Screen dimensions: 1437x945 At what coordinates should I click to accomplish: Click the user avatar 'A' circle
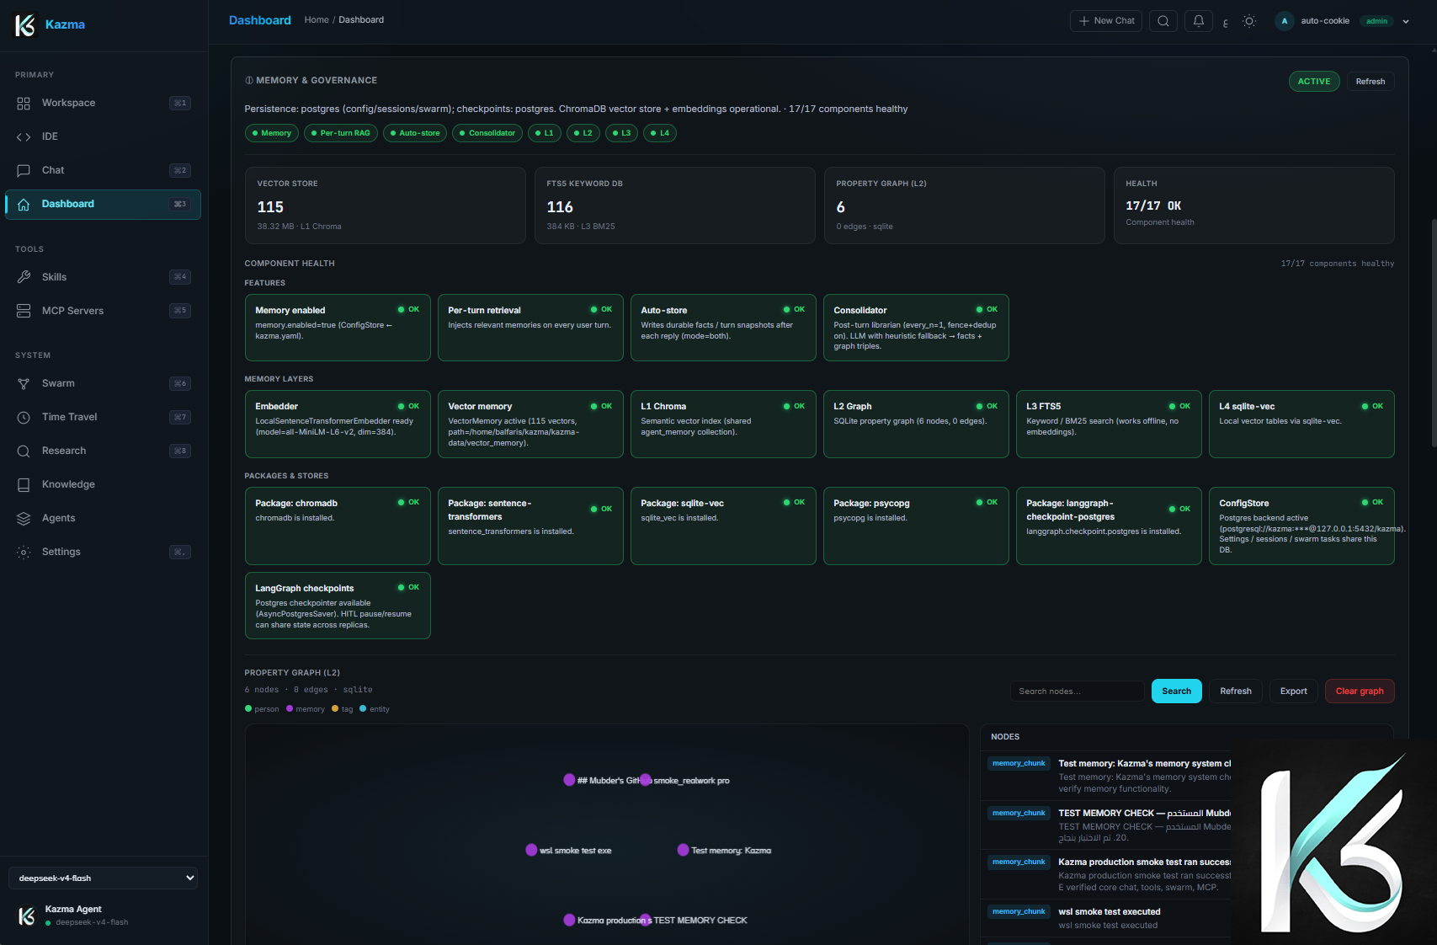[x=1285, y=21]
